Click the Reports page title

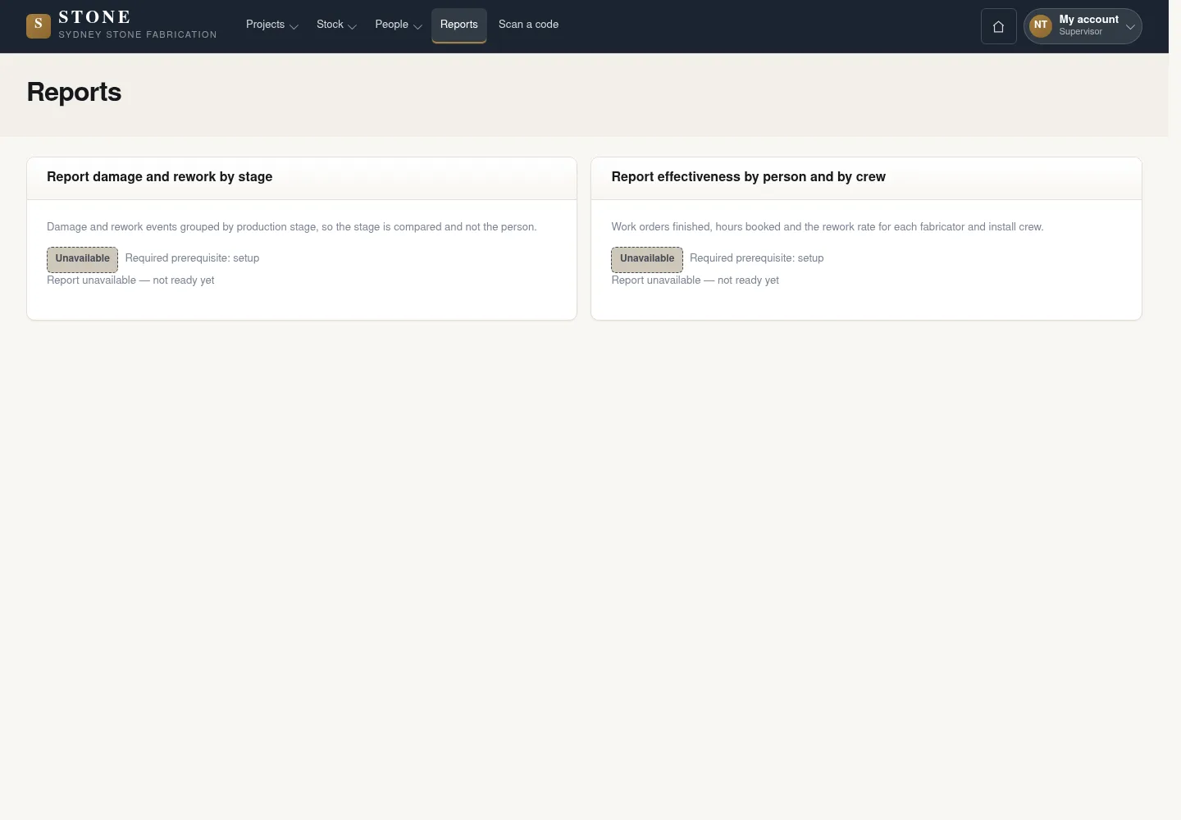click(x=74, y=92)
